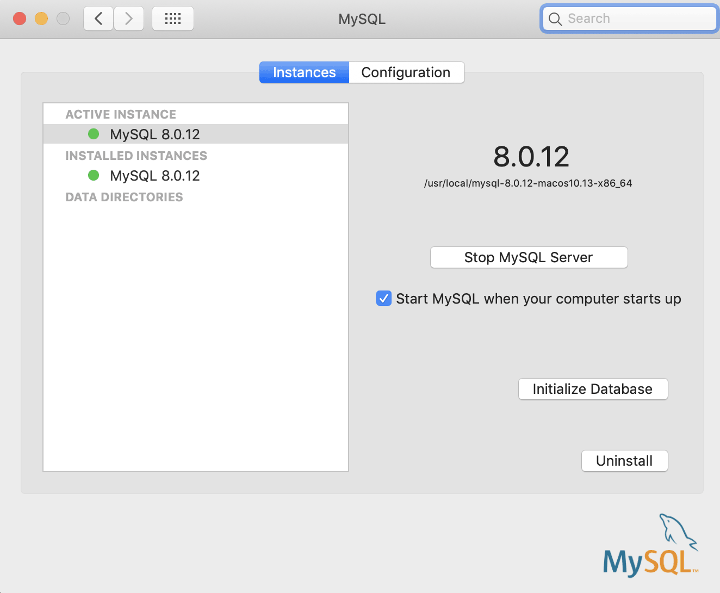Click the magnifying glass search icon
The image size is (720, 593).
555,19
